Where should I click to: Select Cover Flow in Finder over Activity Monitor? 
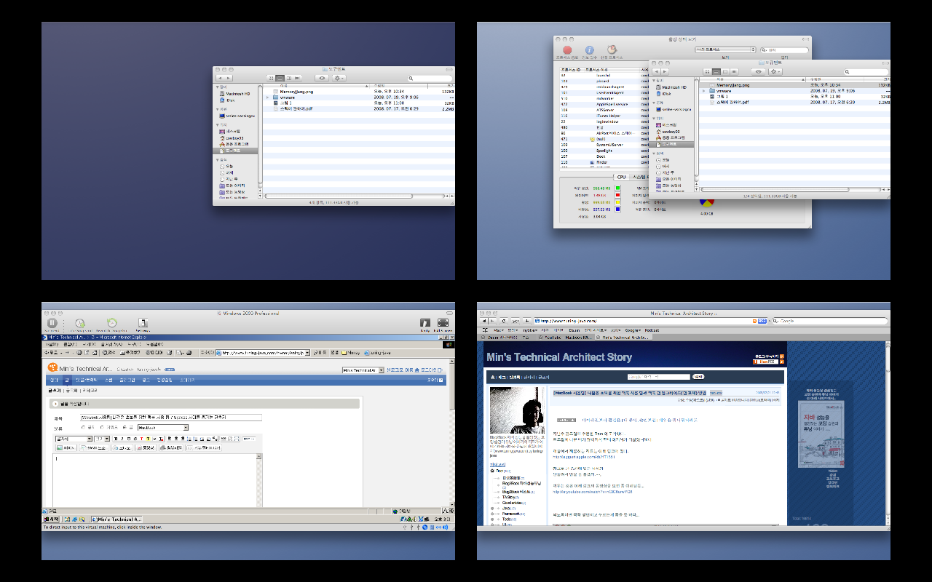point(734,71)
